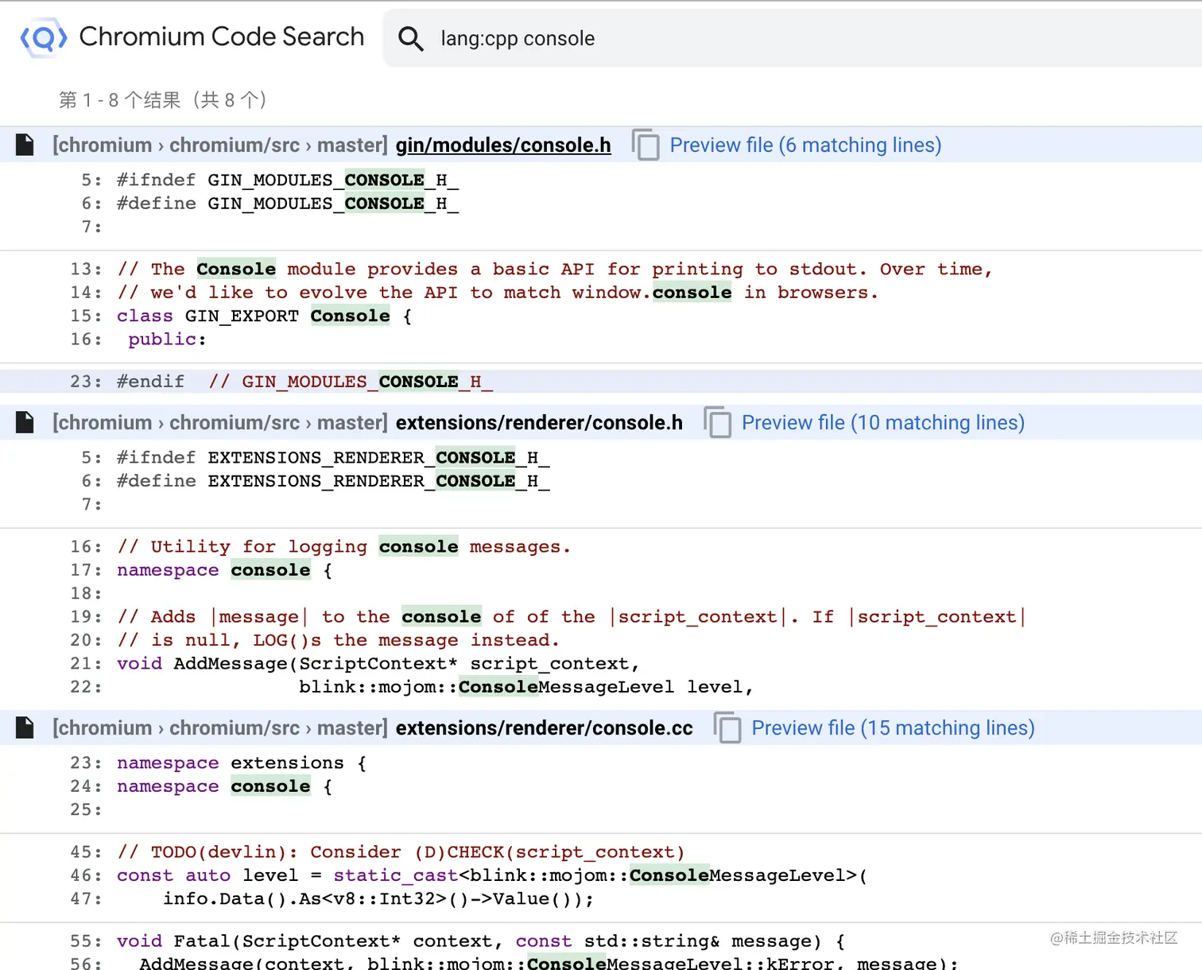Click line 46 'const auto level = static_cast'
The width and height of the screenshot is (1202, 970).
coord(492,875)
